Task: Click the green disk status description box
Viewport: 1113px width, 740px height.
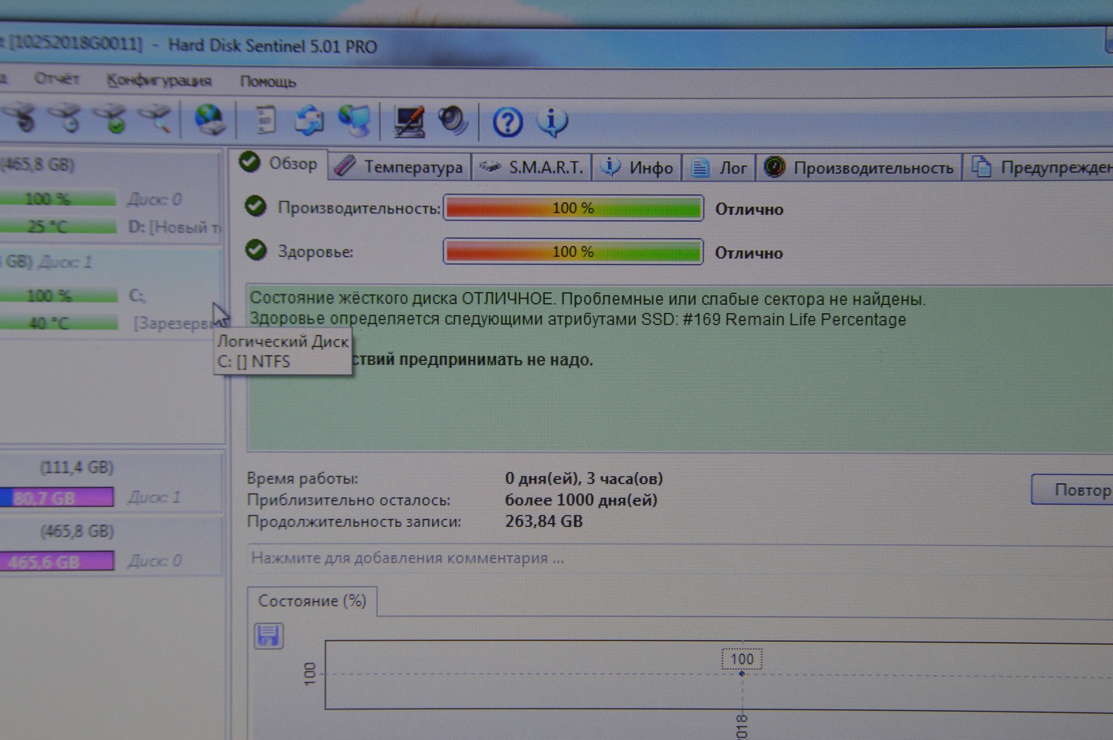Action: point(680,369)
